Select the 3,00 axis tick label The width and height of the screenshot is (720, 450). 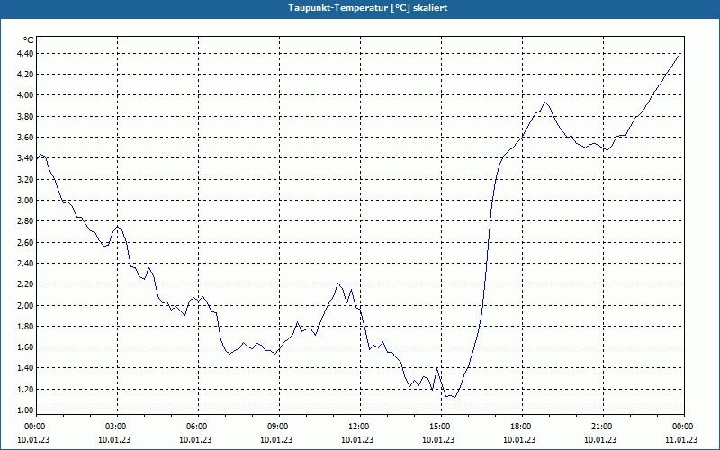[x=25, y=200]
